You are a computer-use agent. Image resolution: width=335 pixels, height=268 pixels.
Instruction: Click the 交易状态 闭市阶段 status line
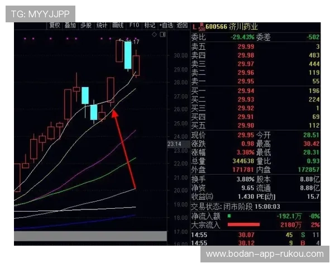(236, 207)
